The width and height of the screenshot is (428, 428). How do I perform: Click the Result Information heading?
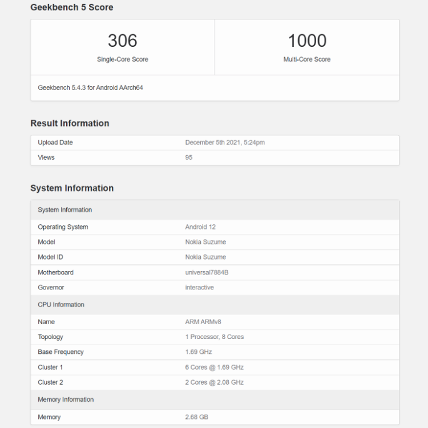click(x=70, y=123)
